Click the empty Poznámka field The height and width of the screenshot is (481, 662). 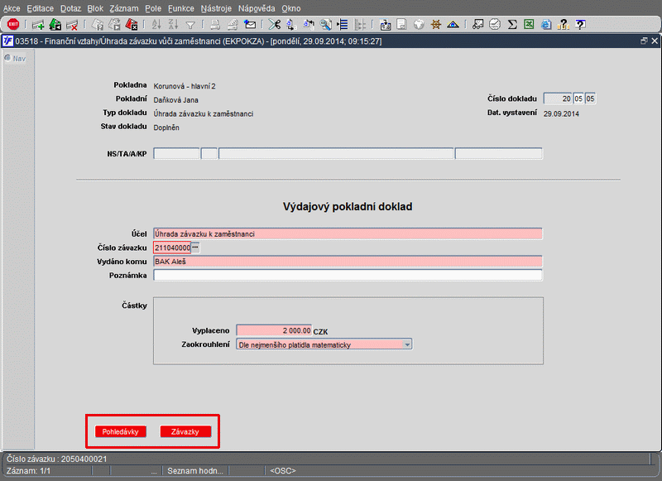348,276
